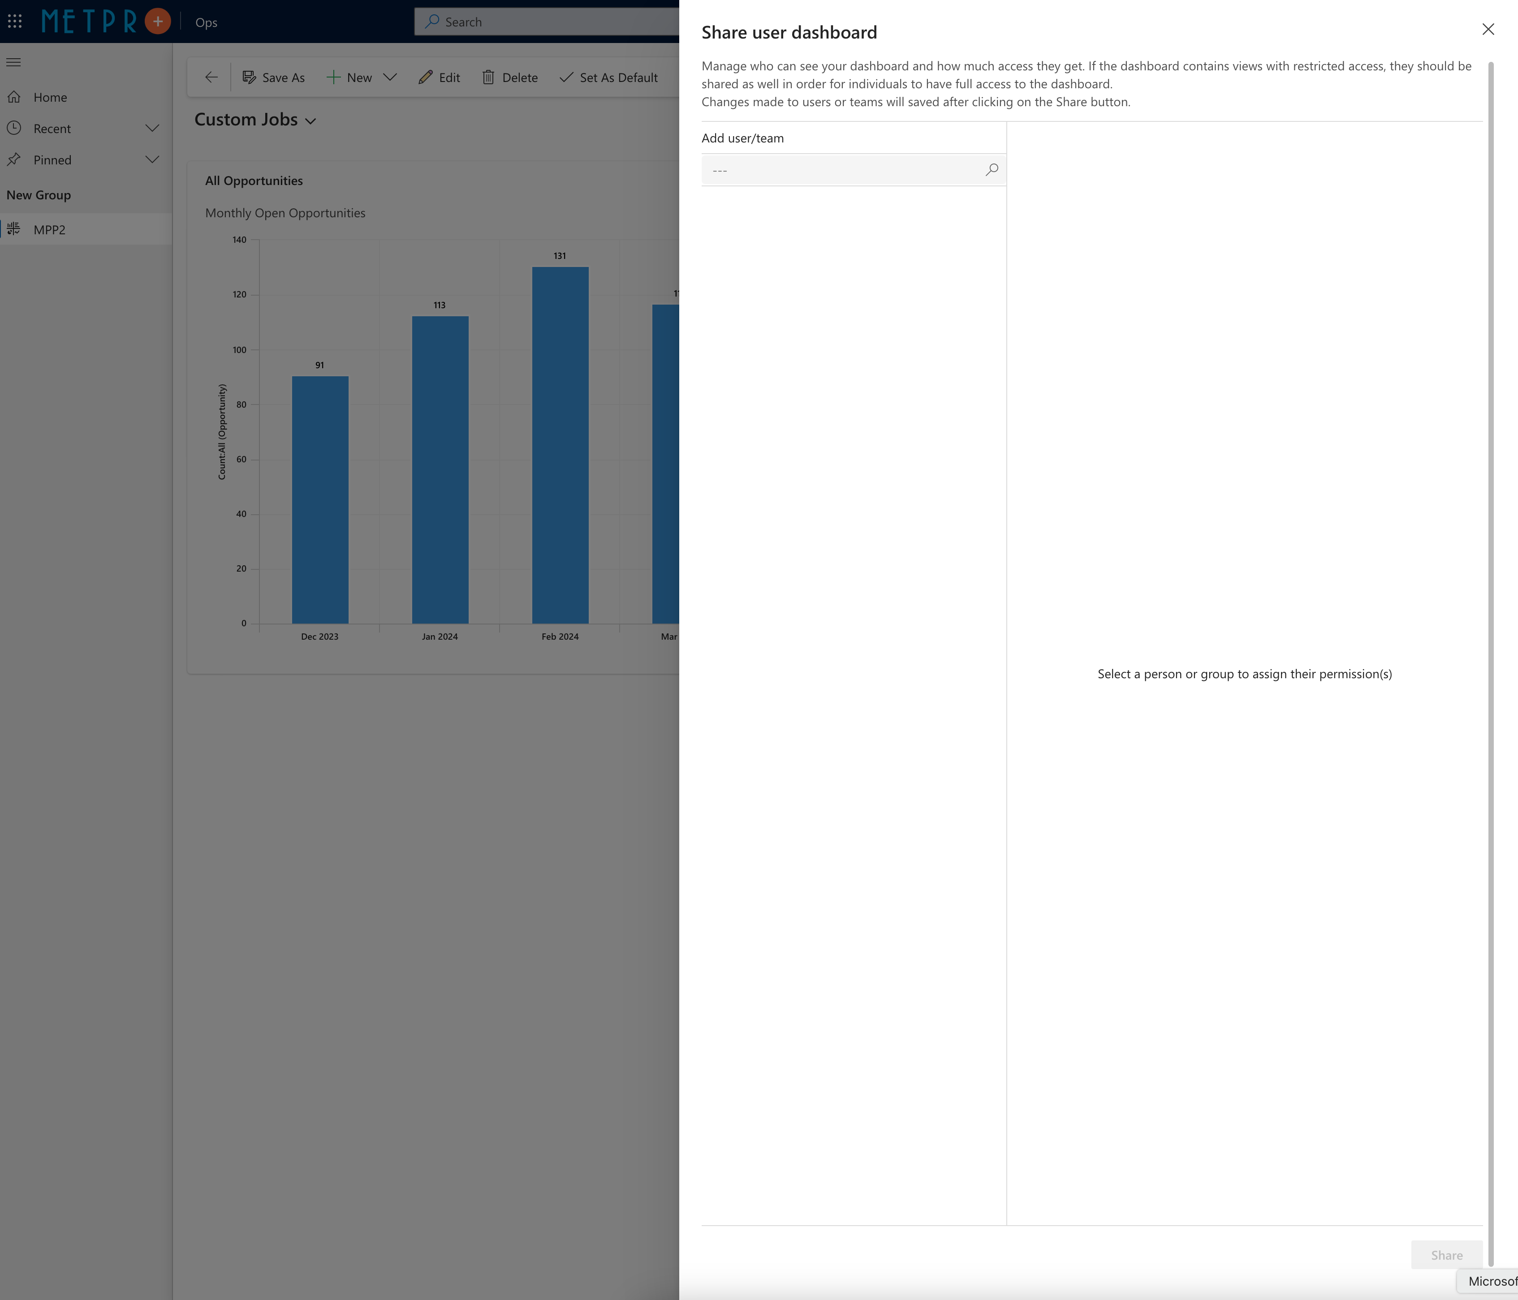Click the Share button
The height and width of the screenshot is (1300, 1518).
click(1446, 1255)
